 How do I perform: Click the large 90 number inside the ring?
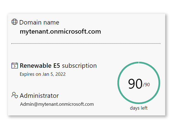pyautogui.click(x=135, y=84)
